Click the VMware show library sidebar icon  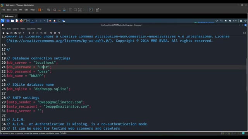pyautogui.click(x=71, y=10)
